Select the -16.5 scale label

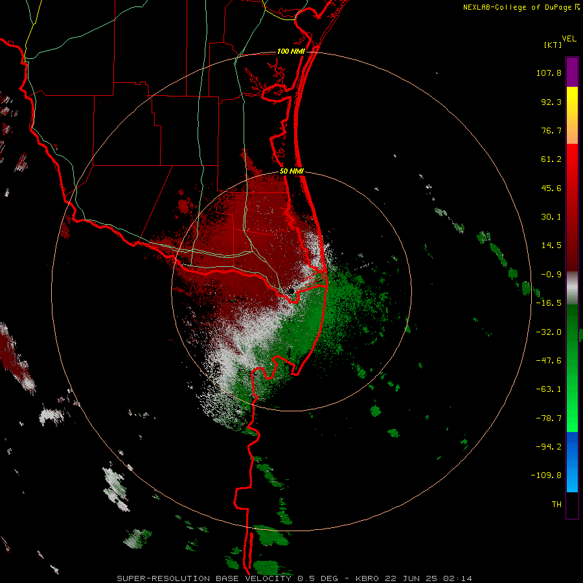coord(549,303)
